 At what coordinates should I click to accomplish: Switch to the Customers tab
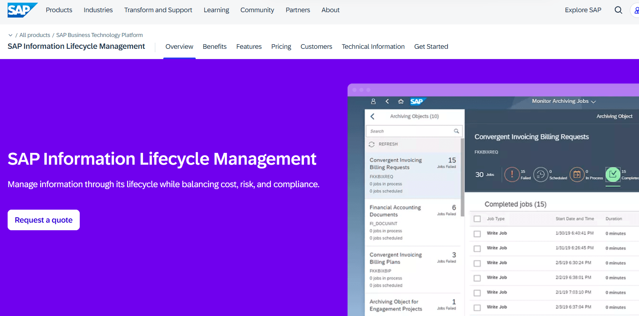tap(316, 47)
